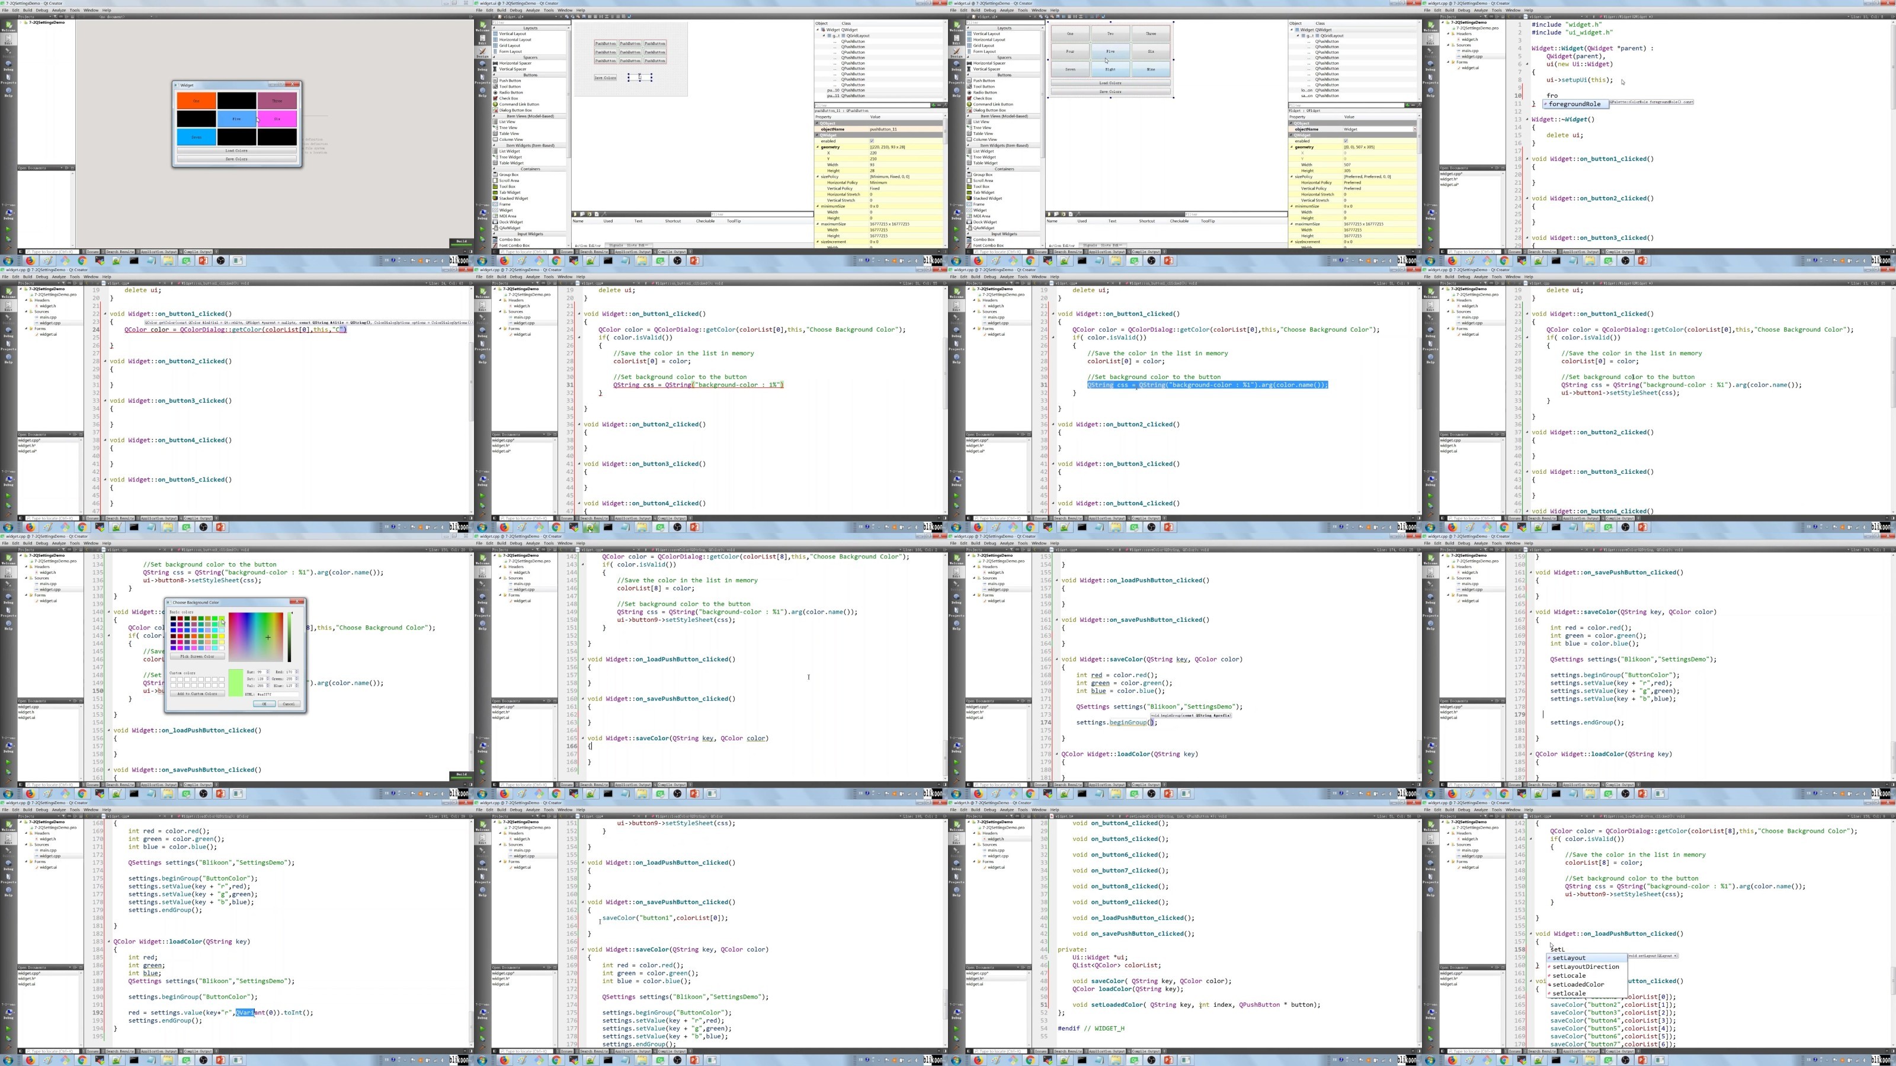This screenshot has width=1896, height=1066.
Task: Expand 7-2QSettingsDemo project root in running Widget frame
Action: tap(21, 23)
